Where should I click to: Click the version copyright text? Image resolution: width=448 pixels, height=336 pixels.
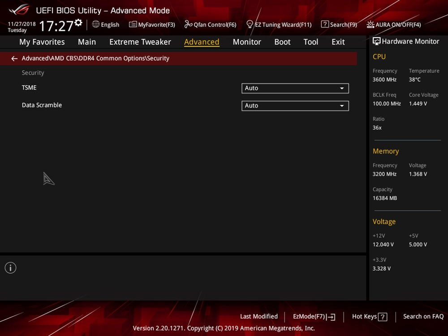coord(224,328)
